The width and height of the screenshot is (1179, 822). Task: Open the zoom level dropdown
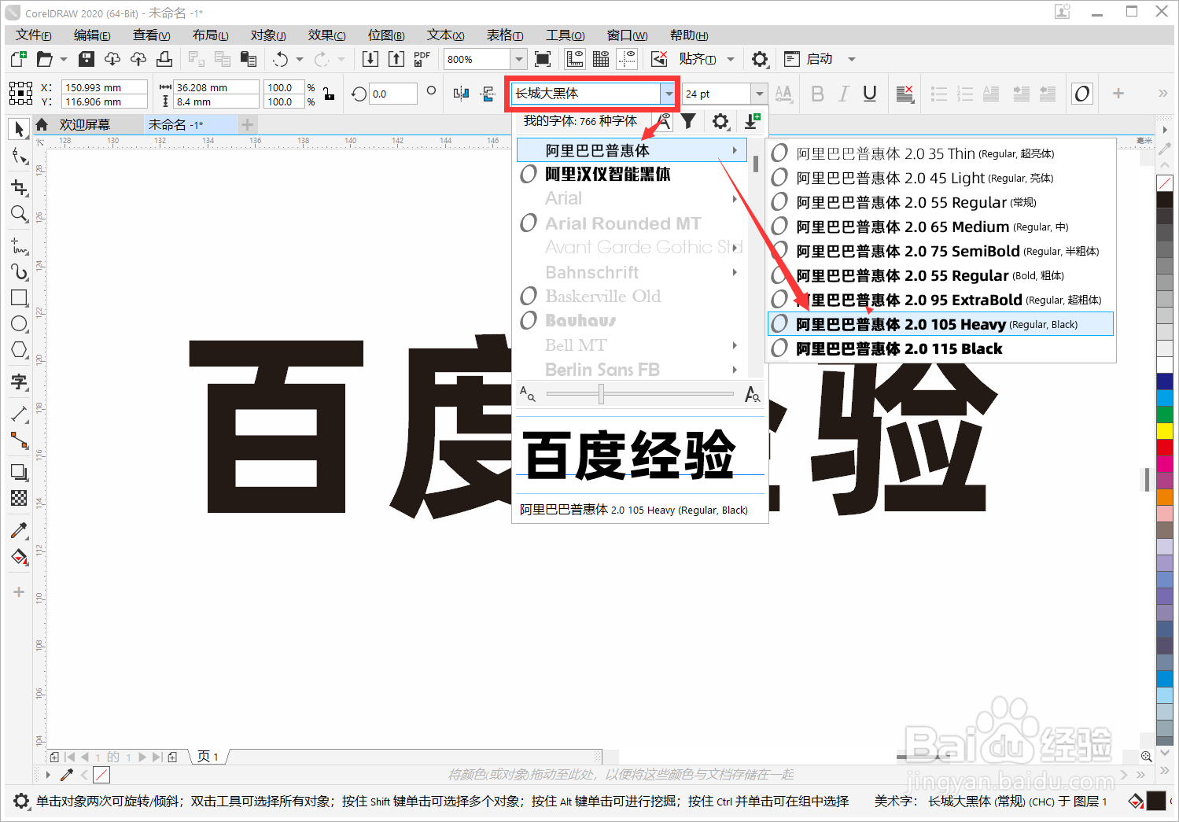coord(518,59)
